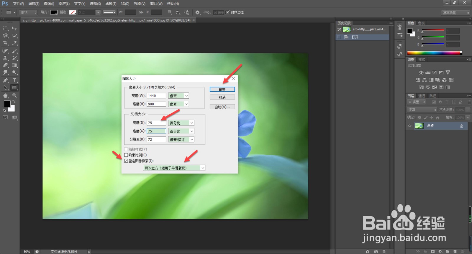Viewport: 472px width, 254px height.
Task: Click the foreground color swatch in toolbox
Action: (x=7, y=103)
